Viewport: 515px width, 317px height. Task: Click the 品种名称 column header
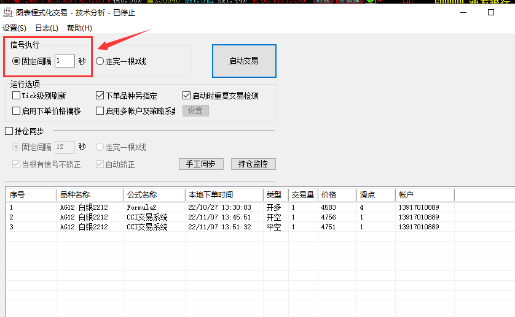(x=90, y=195)
